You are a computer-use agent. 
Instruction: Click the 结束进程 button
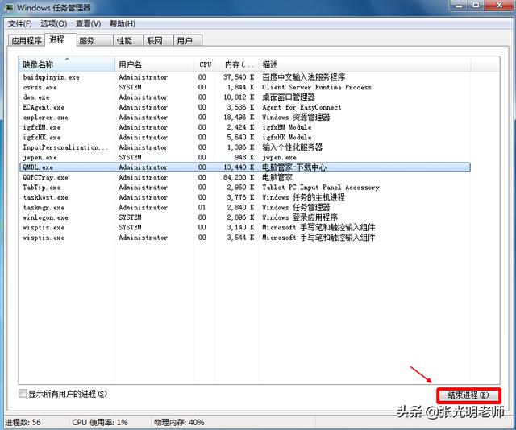click(x=468, y=395)
